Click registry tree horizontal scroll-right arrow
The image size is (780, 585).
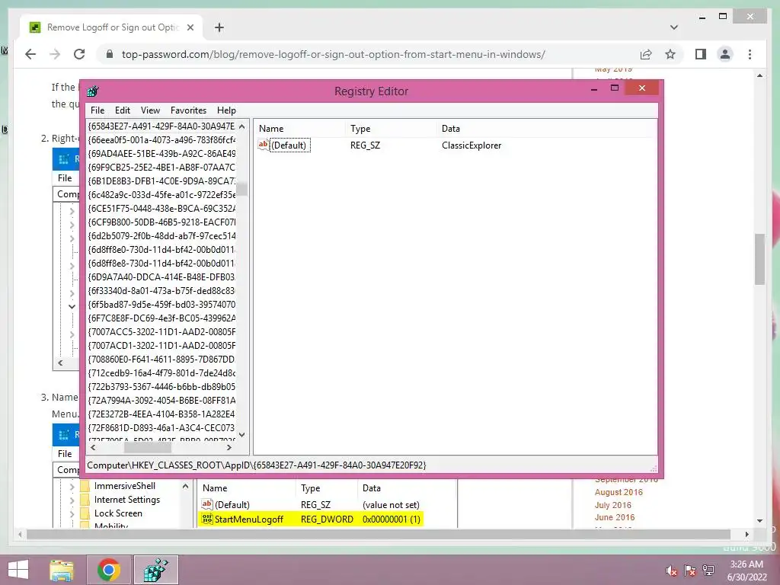coord(229,448)
